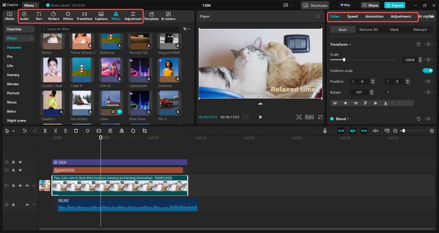This screenshot has width=439, height=233.
Task: Expand the Blend options dropdown
Action: tap(348, 119)
